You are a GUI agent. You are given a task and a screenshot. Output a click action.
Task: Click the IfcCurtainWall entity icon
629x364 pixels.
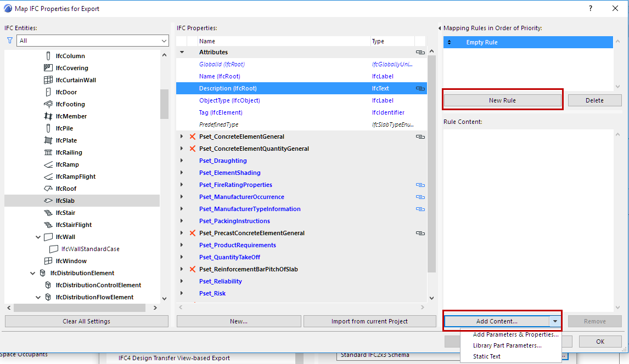pyautogui.click(x=48, y=79)
